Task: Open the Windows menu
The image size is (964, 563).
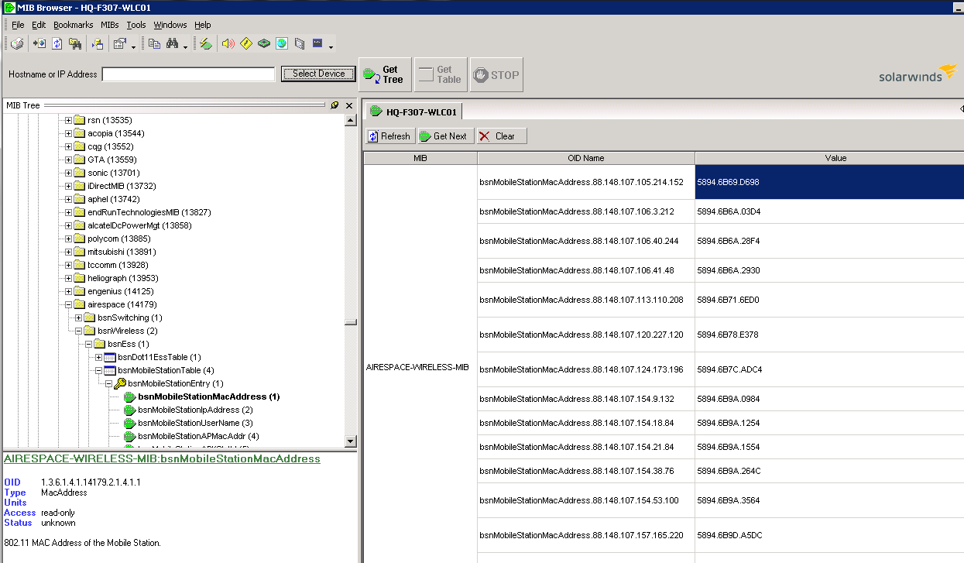Action: coord(170,25)
